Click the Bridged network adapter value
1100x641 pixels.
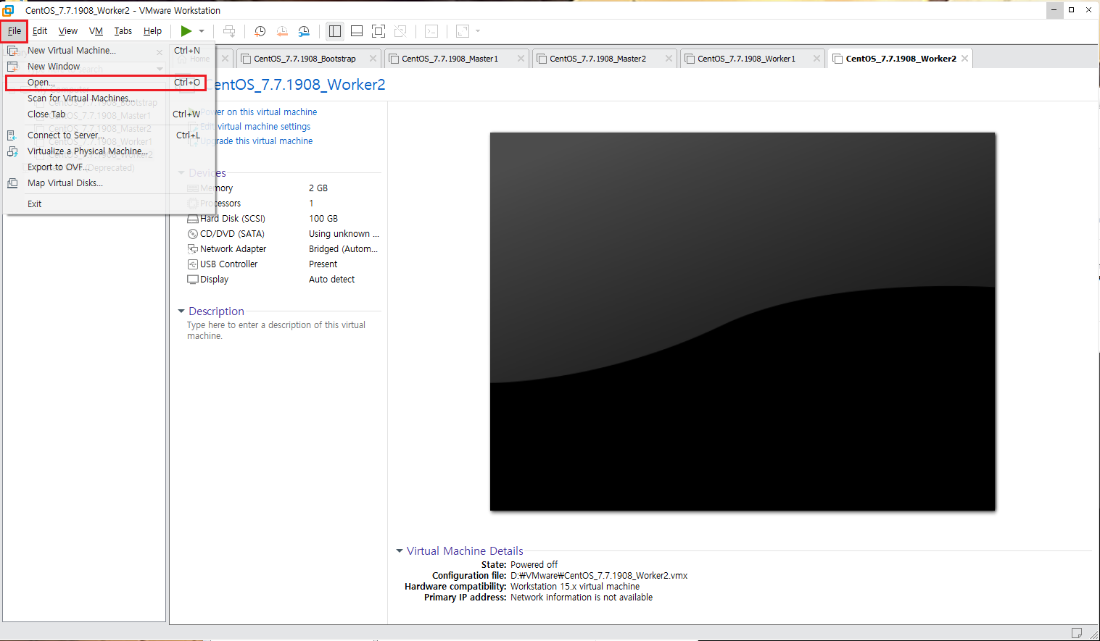pyautogui.click(x=343, y=249)
